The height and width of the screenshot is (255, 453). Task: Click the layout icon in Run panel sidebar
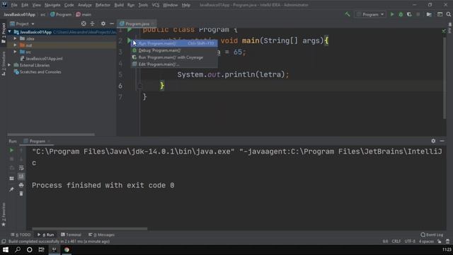coord(11,178)
